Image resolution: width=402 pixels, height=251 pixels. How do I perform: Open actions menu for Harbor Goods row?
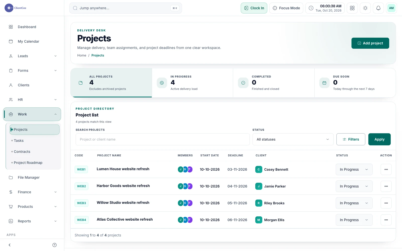pyautogui.click(x=386, y=186)
